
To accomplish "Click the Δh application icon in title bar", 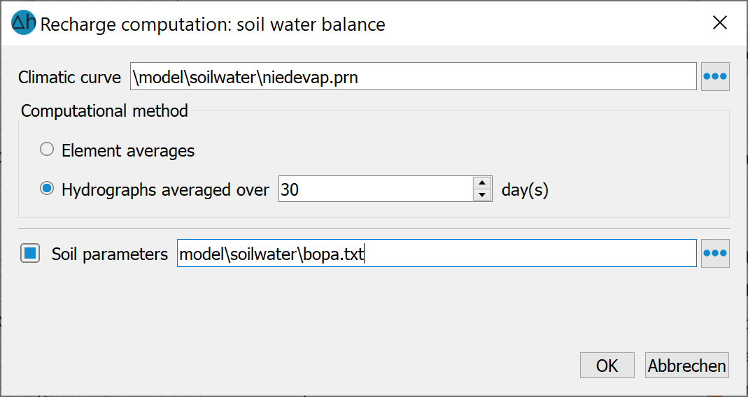I will pos(23,23).
